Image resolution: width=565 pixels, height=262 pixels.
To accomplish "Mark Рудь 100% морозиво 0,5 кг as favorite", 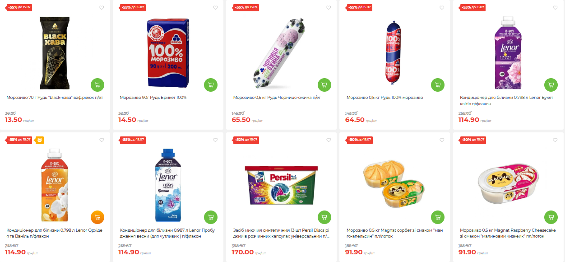I will point(441,8).
